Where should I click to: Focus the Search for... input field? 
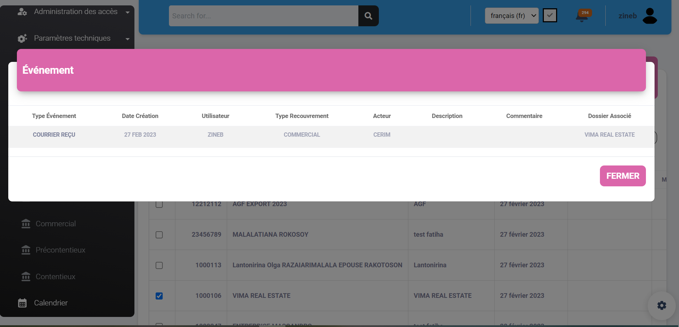click(x=263, y=16)
